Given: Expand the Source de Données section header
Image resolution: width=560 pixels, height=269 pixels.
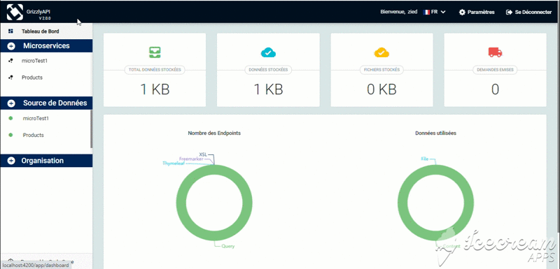Looking at the screenshot, I should click(x=46, y=103).
